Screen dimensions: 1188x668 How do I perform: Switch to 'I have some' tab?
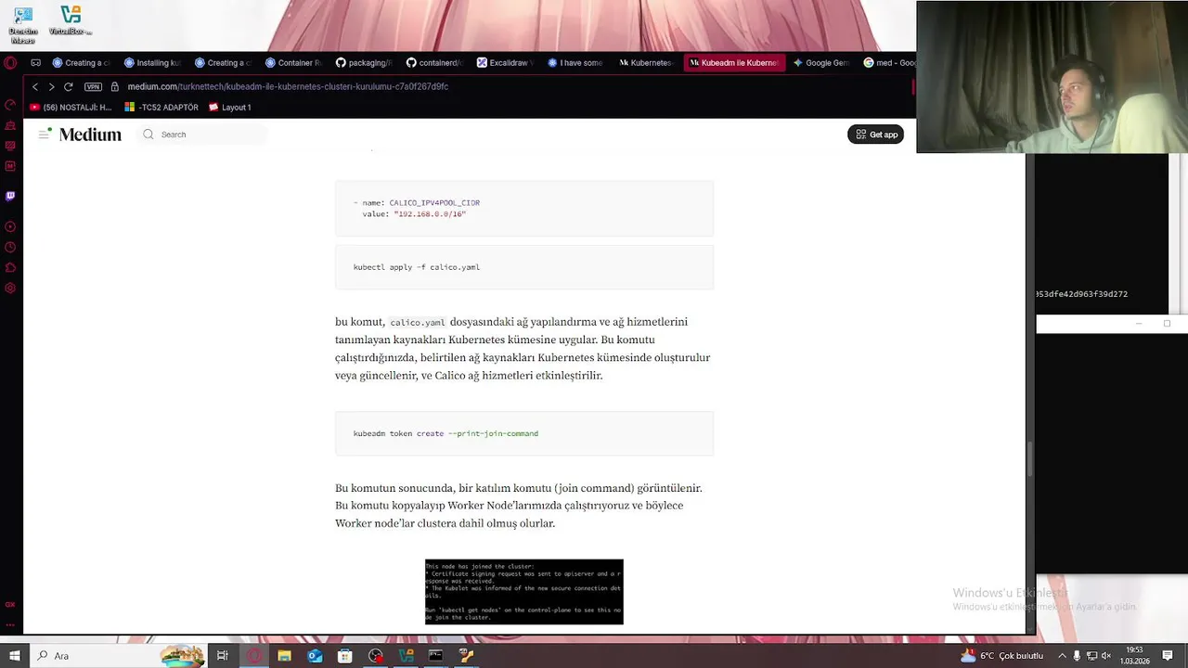(576, 63)
